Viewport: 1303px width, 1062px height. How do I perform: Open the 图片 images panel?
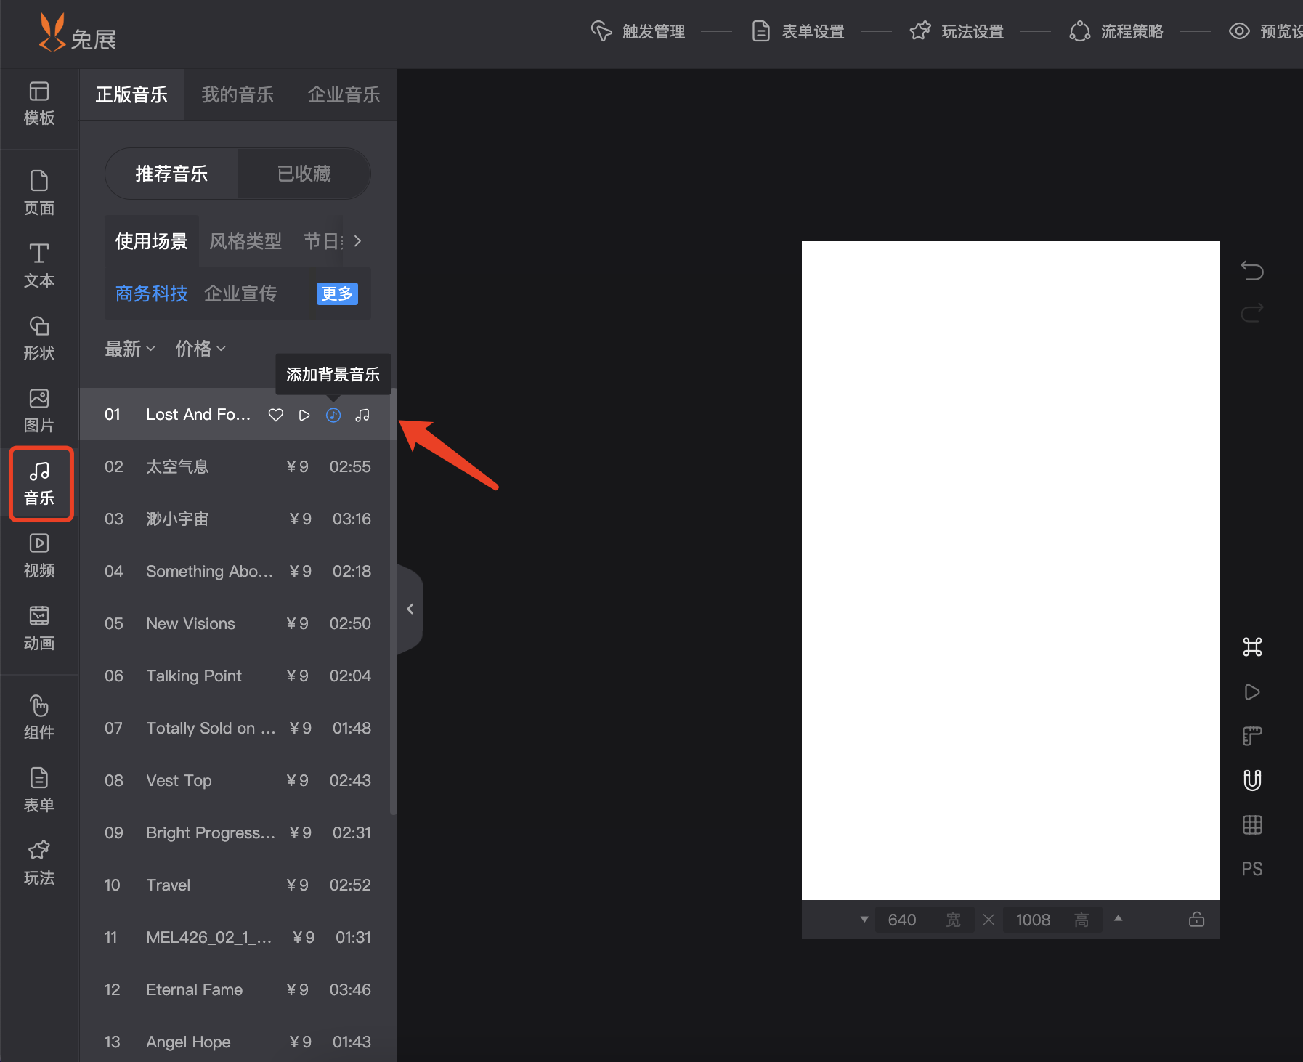click(39, 411)
